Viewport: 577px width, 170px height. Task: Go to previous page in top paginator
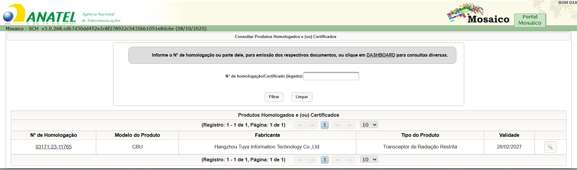pyautogui.click(x=312, y=125)
